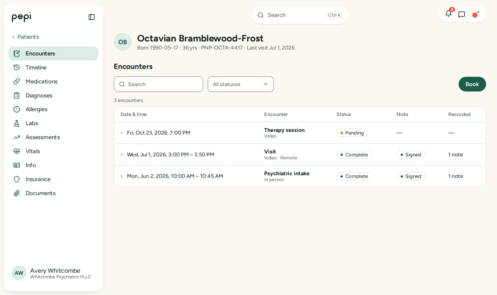Open Diagnoses in the sidebar
497x295 pixels.
click(53, 96)
